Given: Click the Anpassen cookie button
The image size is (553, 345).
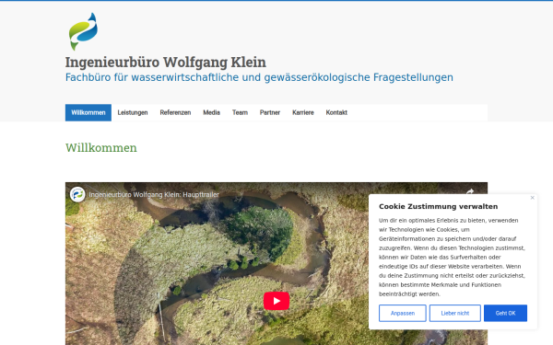Looking at the screenshot, I should [x=403, y=313].
